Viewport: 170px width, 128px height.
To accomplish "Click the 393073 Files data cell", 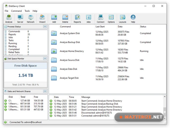I will (123, 32).
